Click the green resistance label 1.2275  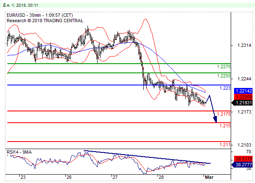224,67
